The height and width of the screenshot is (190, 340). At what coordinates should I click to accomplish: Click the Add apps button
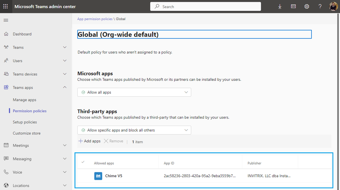[x=89, y=141]
